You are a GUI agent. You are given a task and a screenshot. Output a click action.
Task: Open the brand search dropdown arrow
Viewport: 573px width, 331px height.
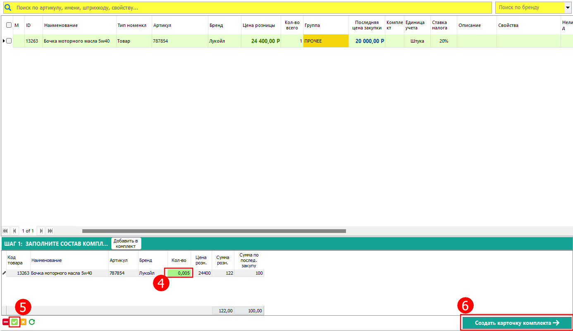click(568, 8)
